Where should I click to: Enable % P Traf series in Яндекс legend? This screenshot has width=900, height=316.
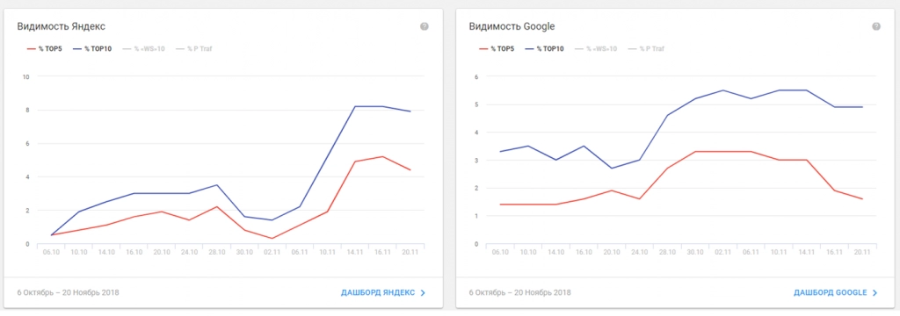click(x=192, y=49)
